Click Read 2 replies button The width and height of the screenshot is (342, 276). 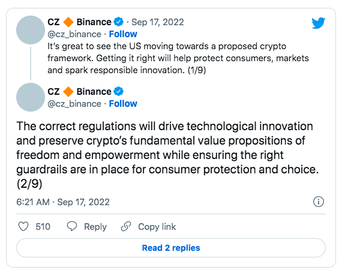tap(171, 248)
